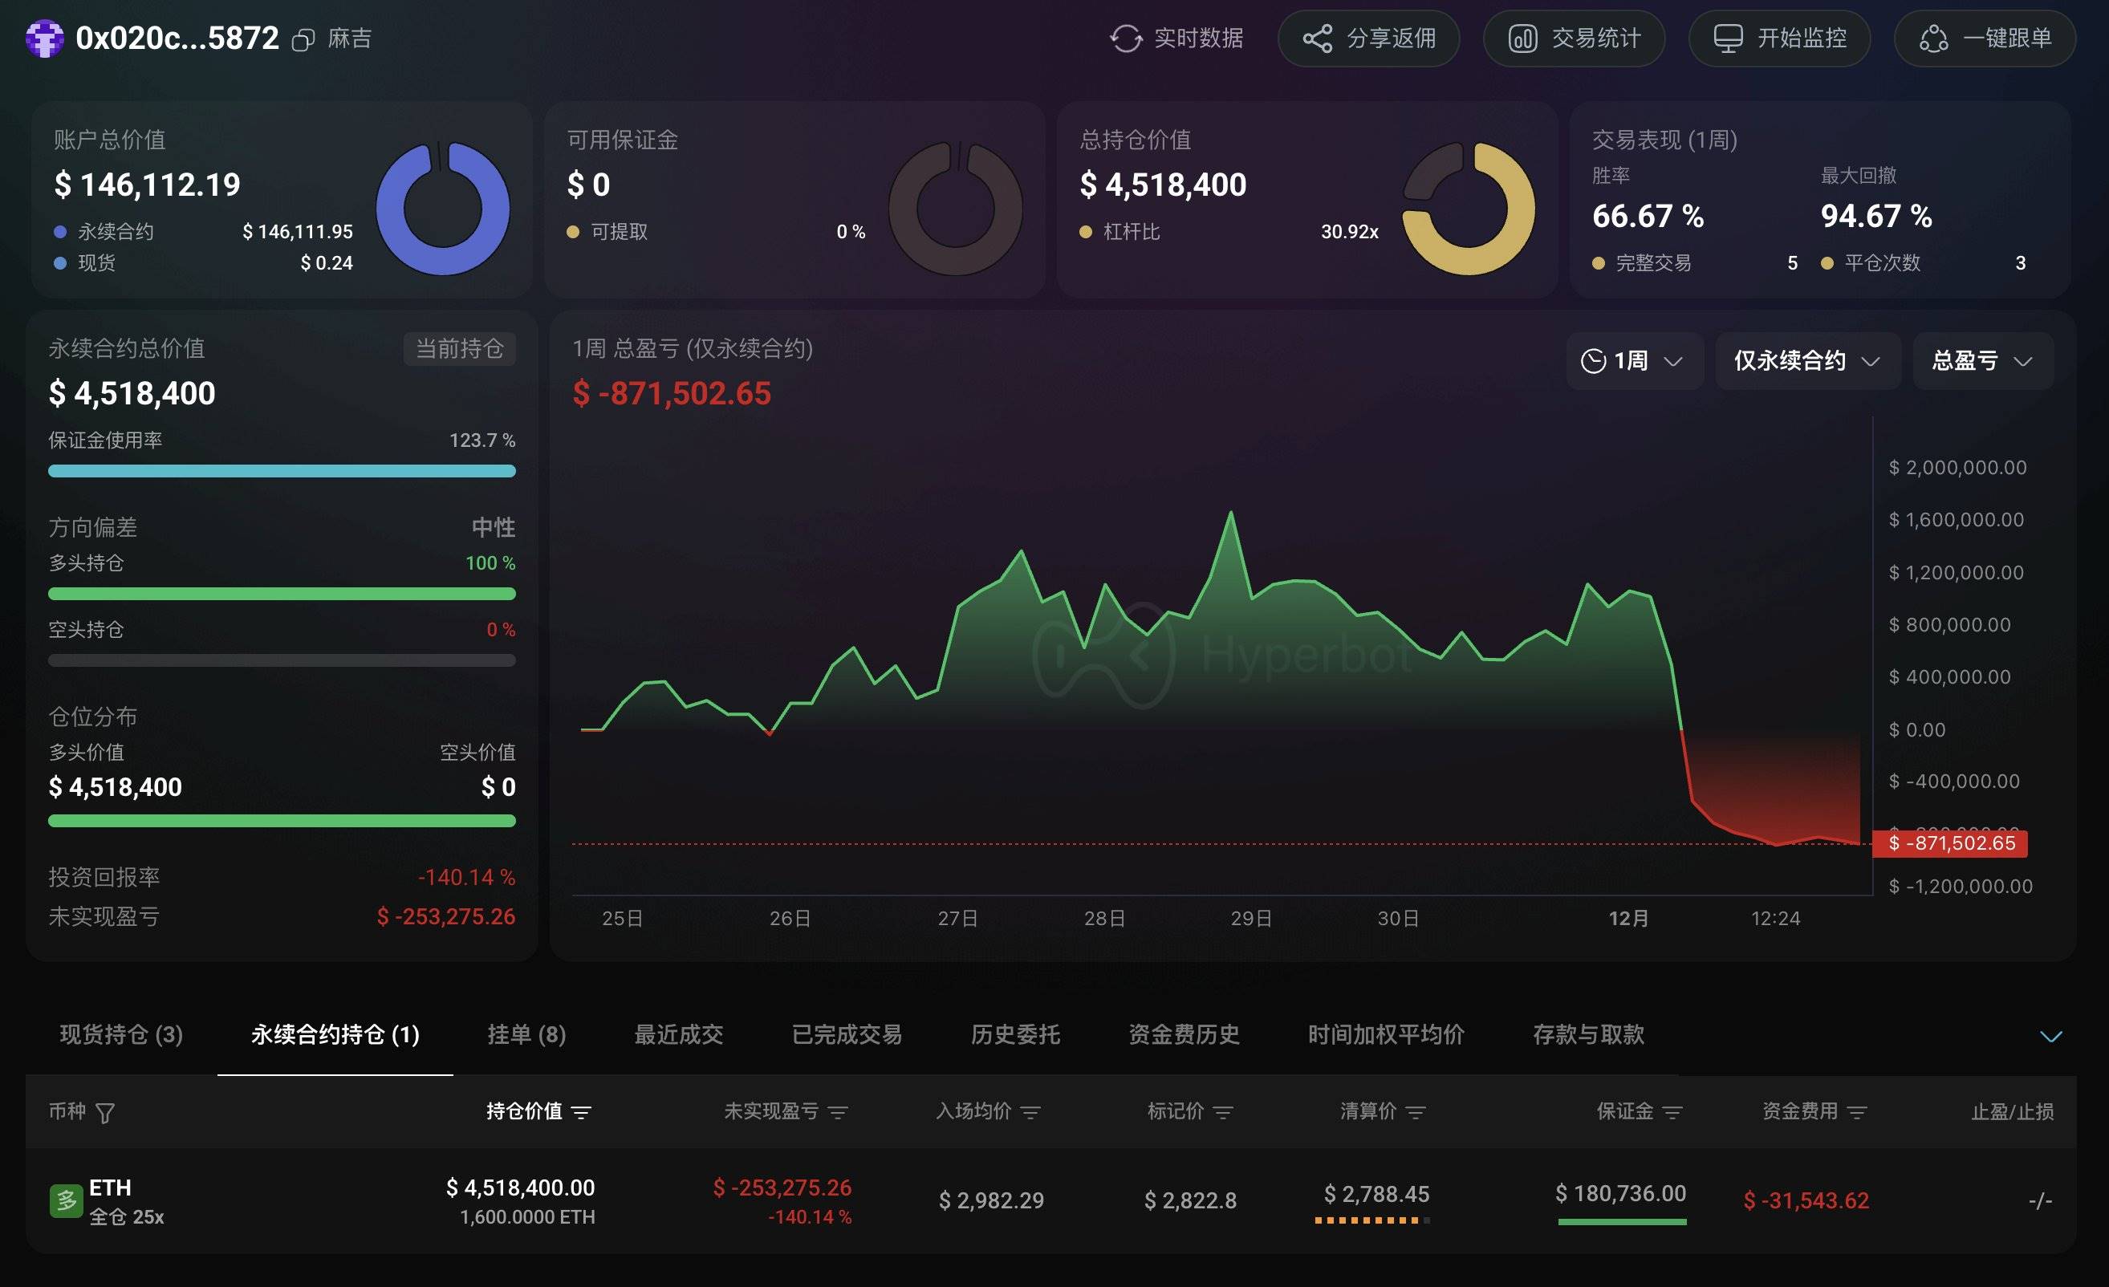
Task: Switch to the 现货持仓 (3) tab
Action: coord(121,1034)
